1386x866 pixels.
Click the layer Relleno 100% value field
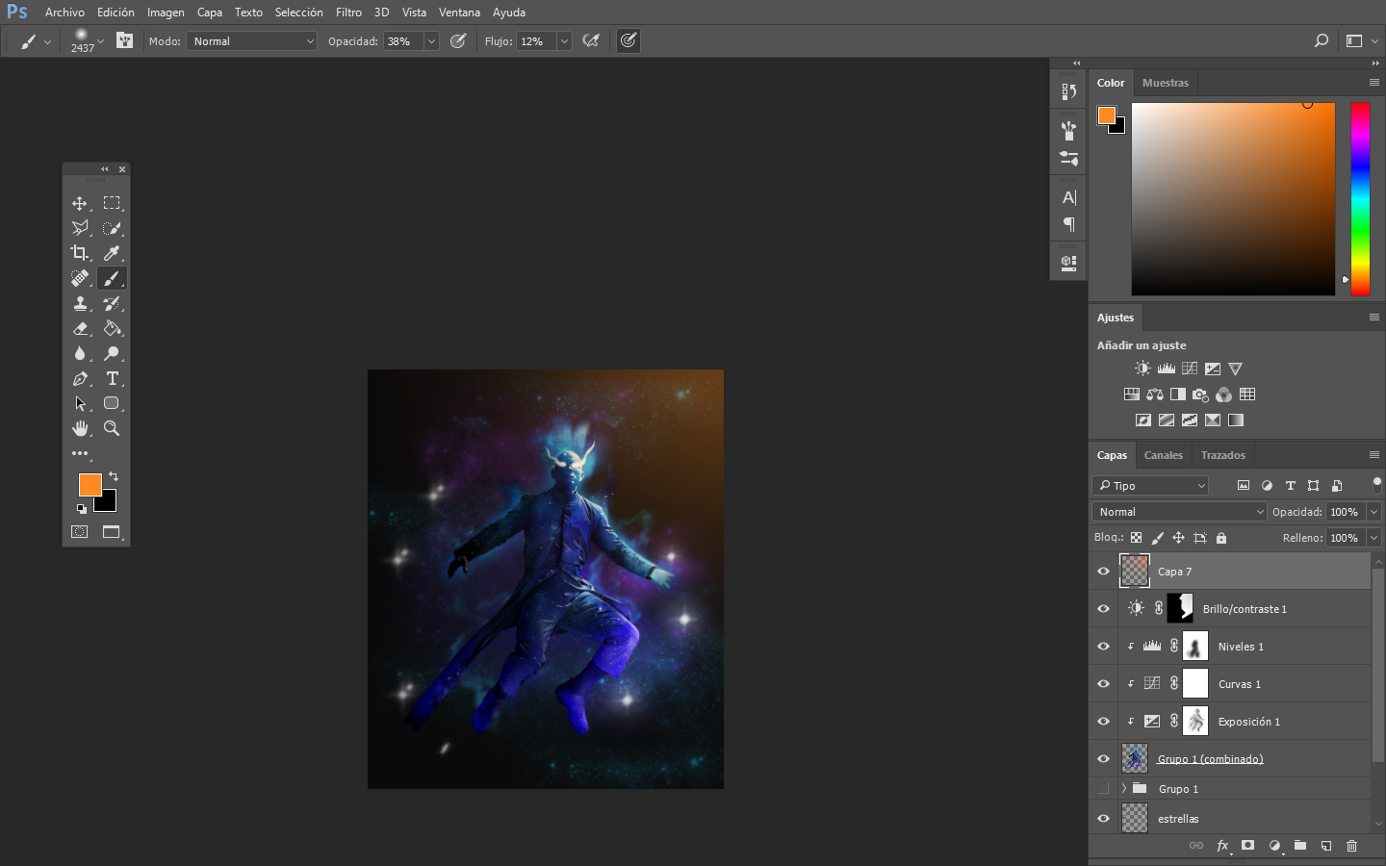1345,538
